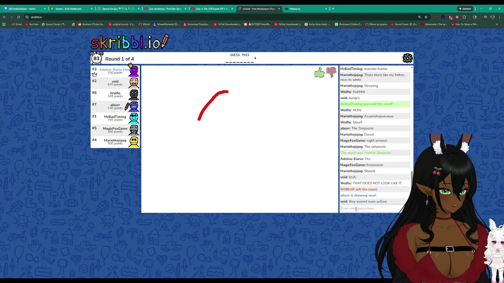Click 'Round 1 of 4' text
Image resolution: width=504 pixels, height=283 pixels.
[119, 59]
